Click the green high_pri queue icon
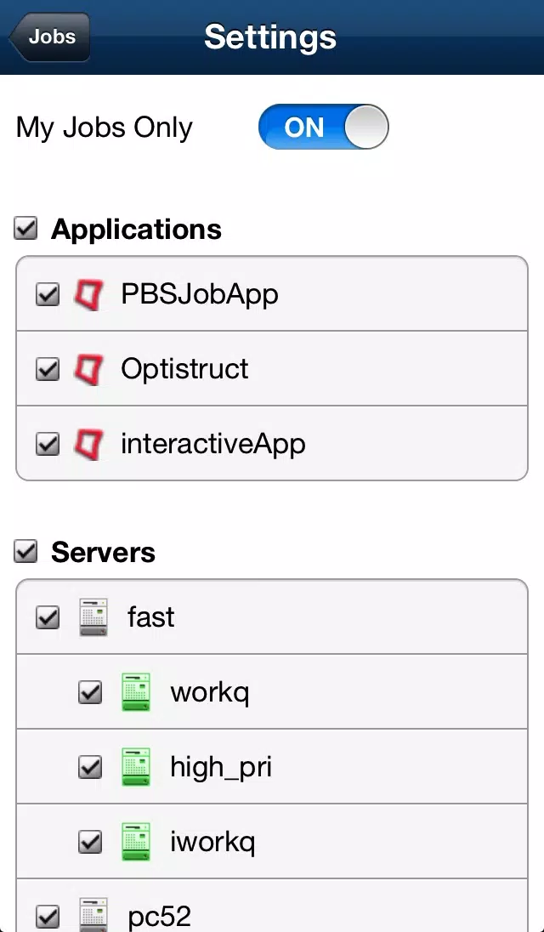The width and height of the screenshot is (544, 932). click(136, 767)
